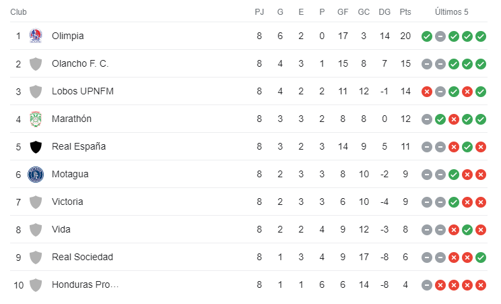Click Marathón's red loss icon
Screen dimensions: 501x304
pos(454,119)
